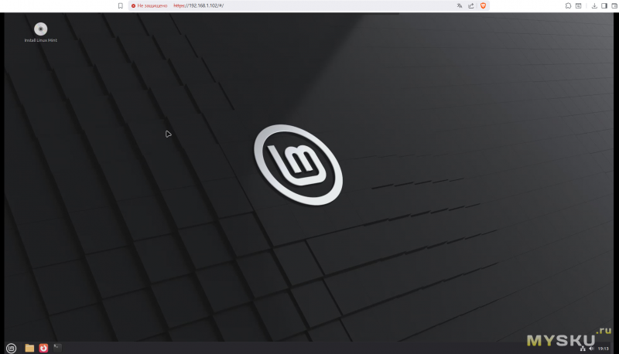Click the Brave Shields lion icon
The width and height of the screenshot is (619, 354).
click(x=484, y=5)
